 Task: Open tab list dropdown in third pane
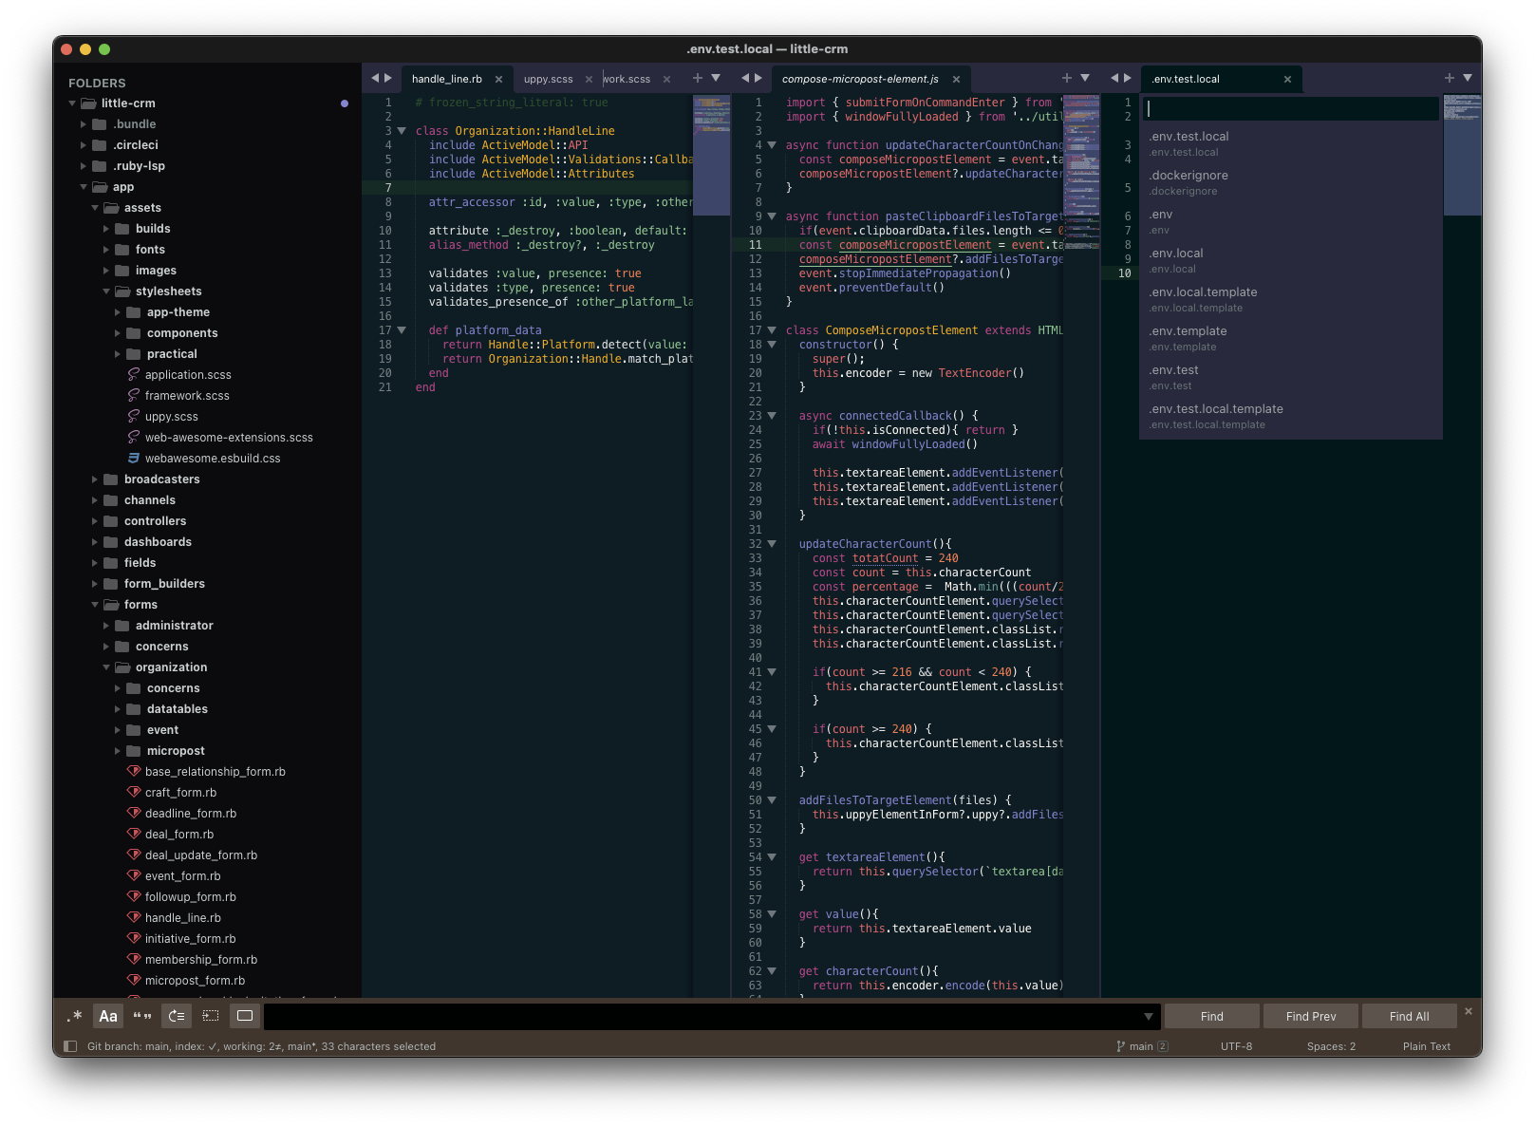[x=1467, y=78]
